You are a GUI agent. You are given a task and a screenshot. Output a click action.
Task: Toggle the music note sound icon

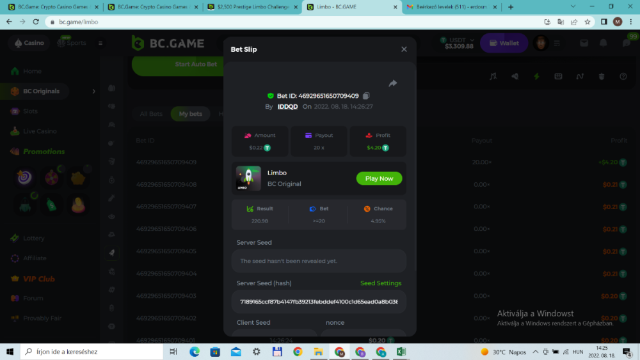click(x=493, y=76)
